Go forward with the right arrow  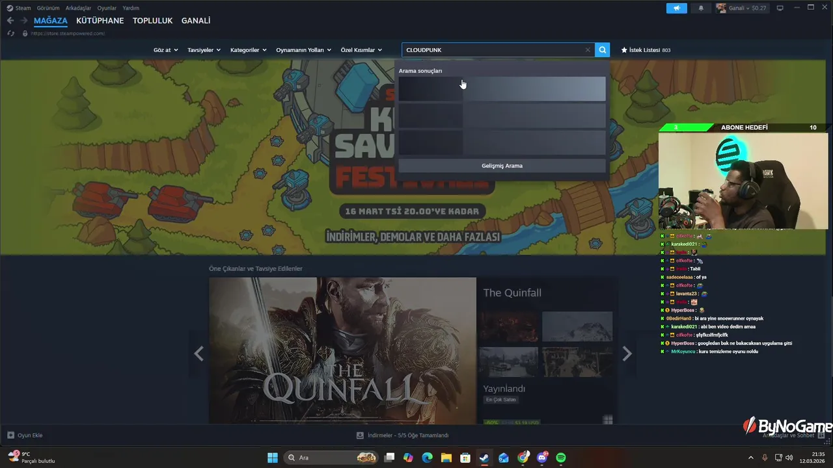pos(24,21)
